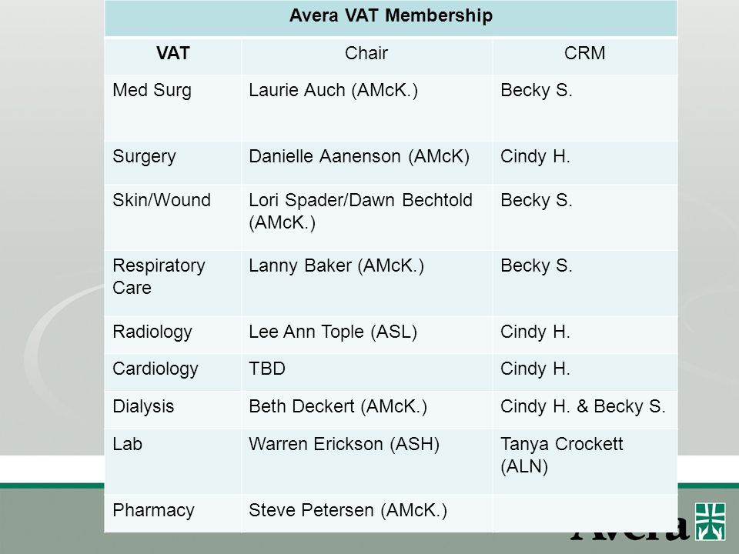Select the Skin/Wound row label
This screenshot has width=739, height=554.
(x=162, y=200)
